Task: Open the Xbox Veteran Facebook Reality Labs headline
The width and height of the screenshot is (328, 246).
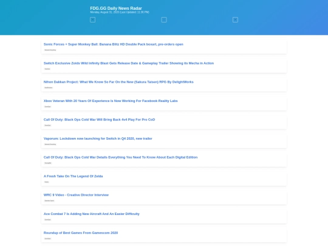Action: [111, 101]
